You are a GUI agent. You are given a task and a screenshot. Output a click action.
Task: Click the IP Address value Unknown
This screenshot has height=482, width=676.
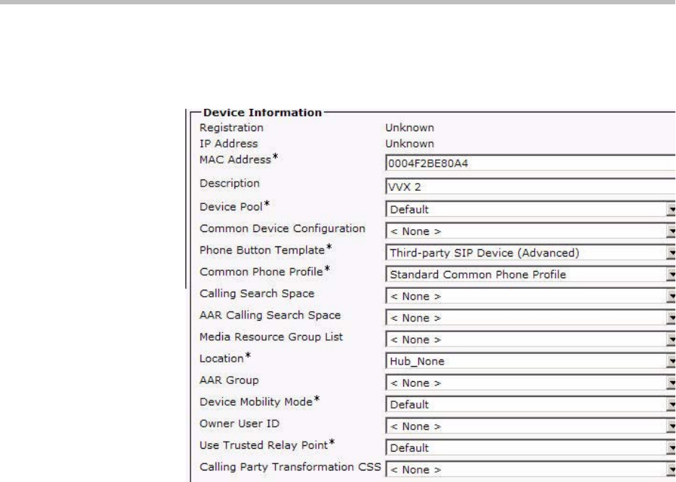click(x=409, y=143)
